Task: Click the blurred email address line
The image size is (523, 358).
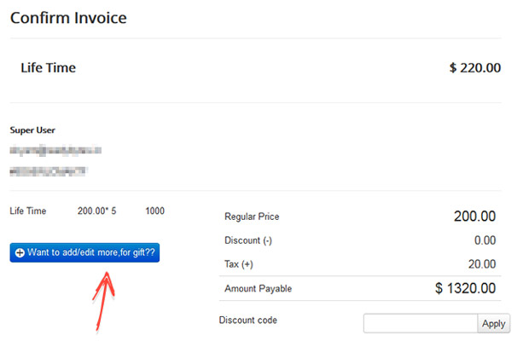Action: click(x=56, y=150)
